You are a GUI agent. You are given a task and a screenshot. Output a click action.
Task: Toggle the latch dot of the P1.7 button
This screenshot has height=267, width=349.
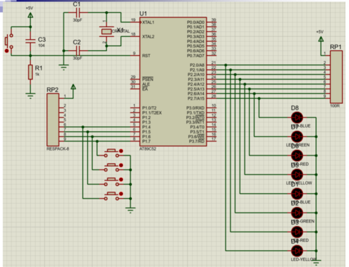pyautogui.click(x=121, y=151)
